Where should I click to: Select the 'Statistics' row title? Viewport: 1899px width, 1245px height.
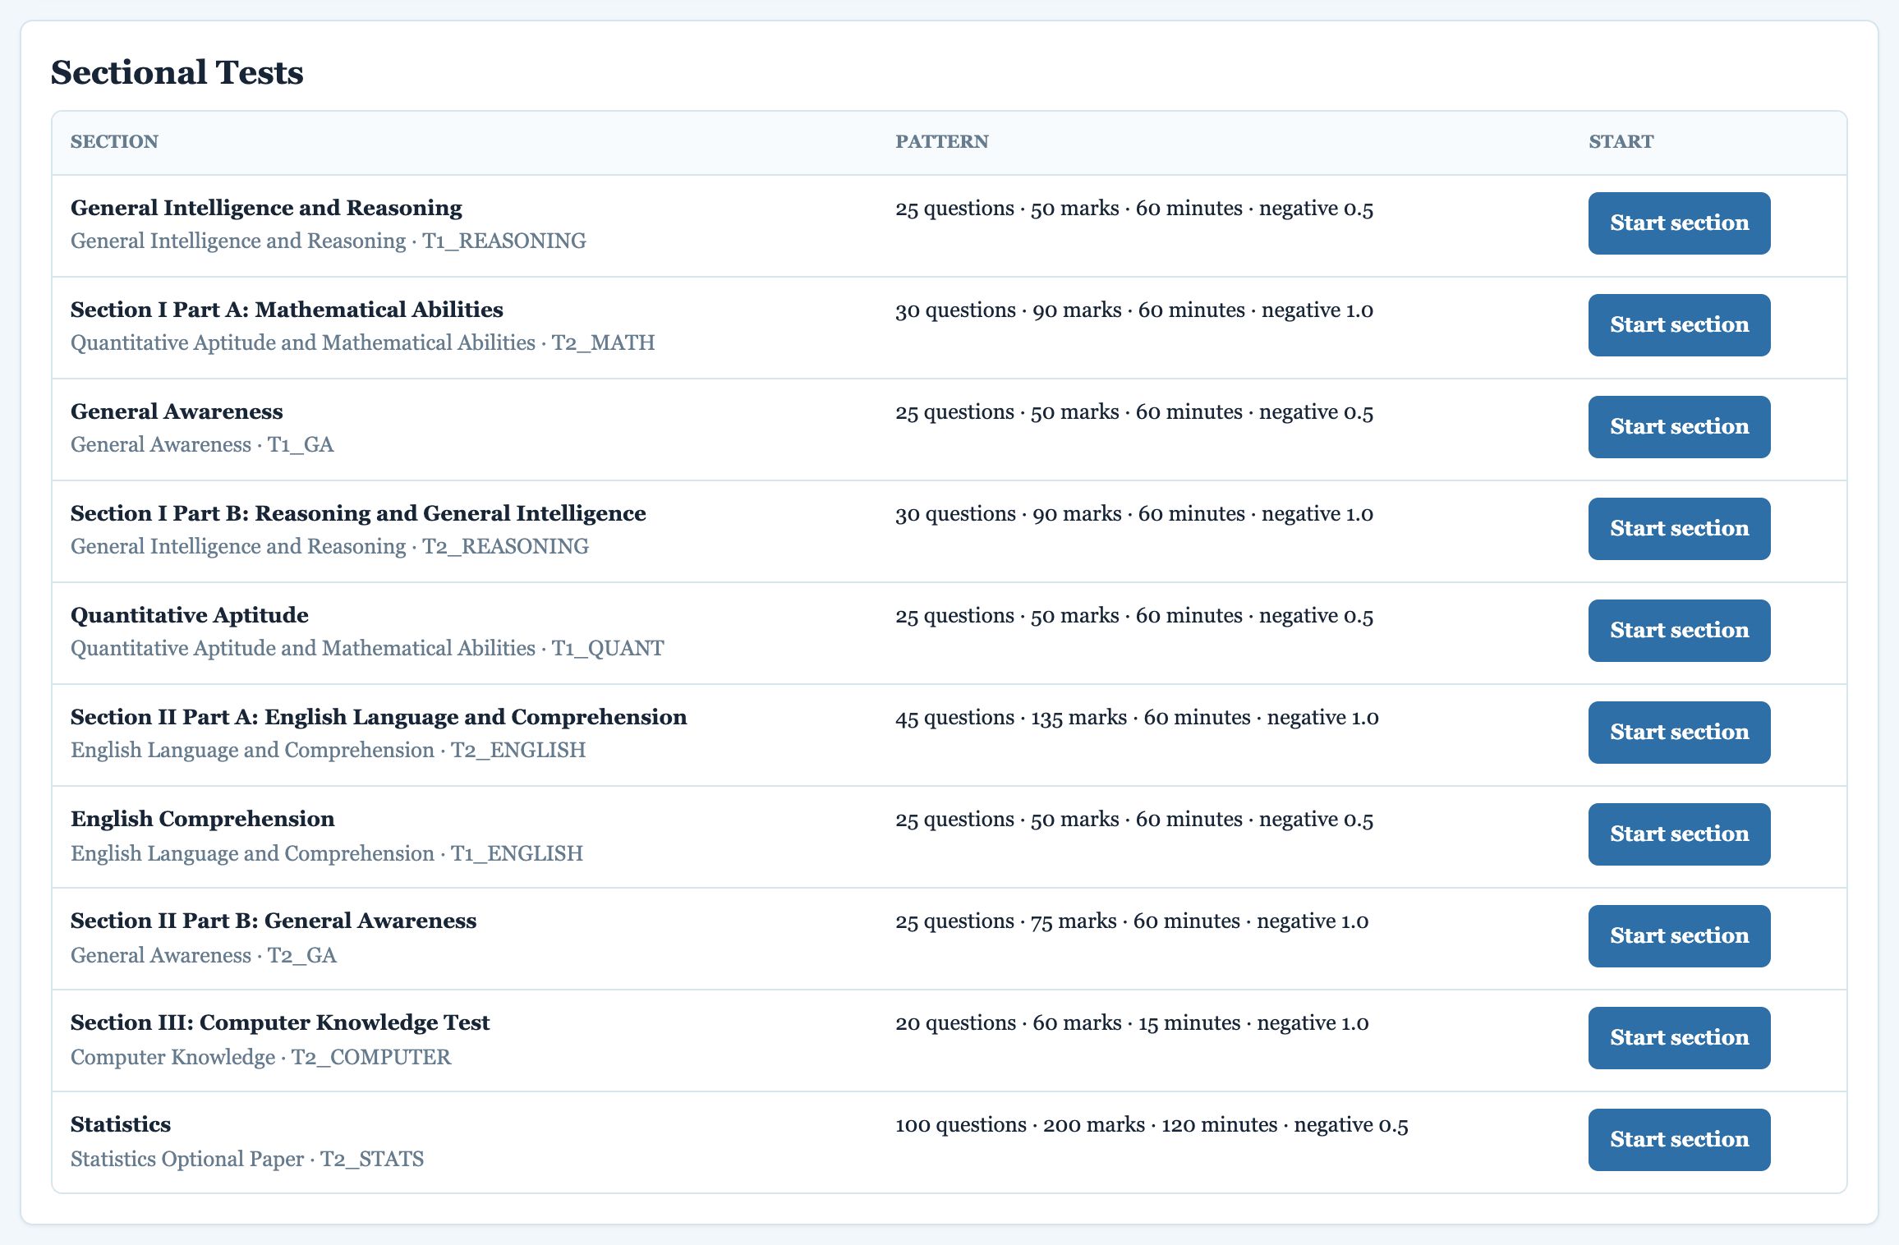(x=121, y=1124)
